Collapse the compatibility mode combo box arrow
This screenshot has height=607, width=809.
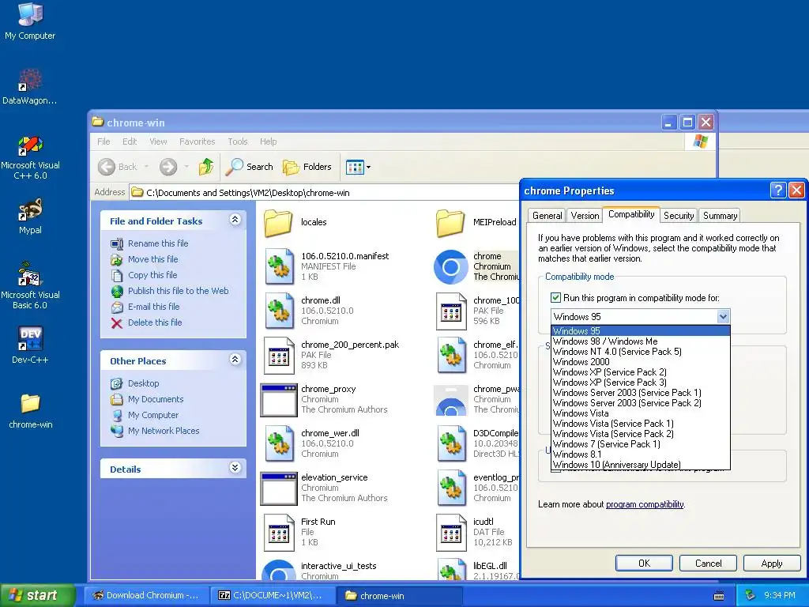tap(723, 317)
